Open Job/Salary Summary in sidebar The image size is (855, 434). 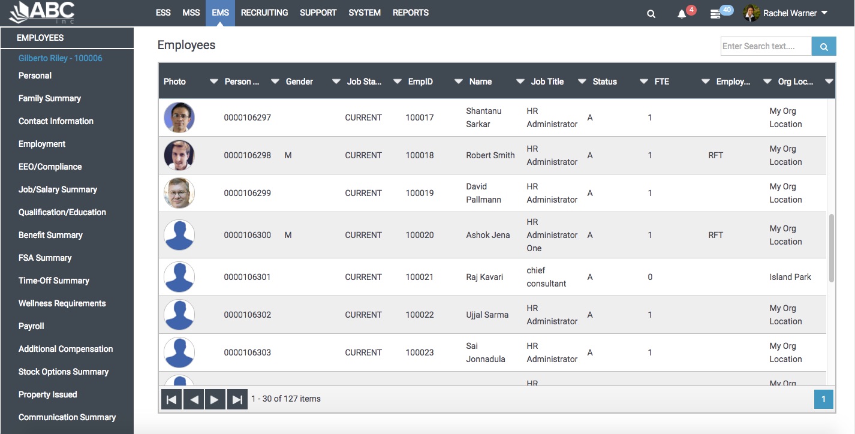(58, 189)
